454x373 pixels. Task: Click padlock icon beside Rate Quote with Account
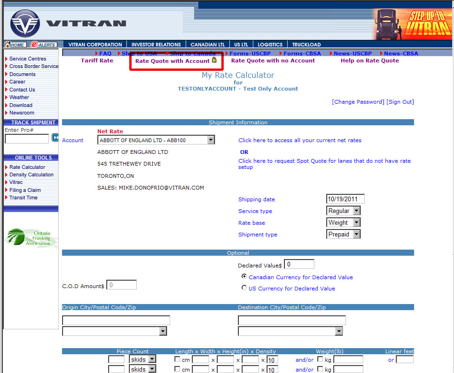click(214, 60)
